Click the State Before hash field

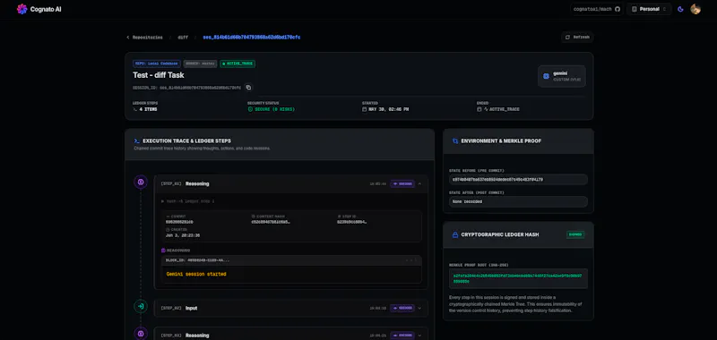[518, 180]
